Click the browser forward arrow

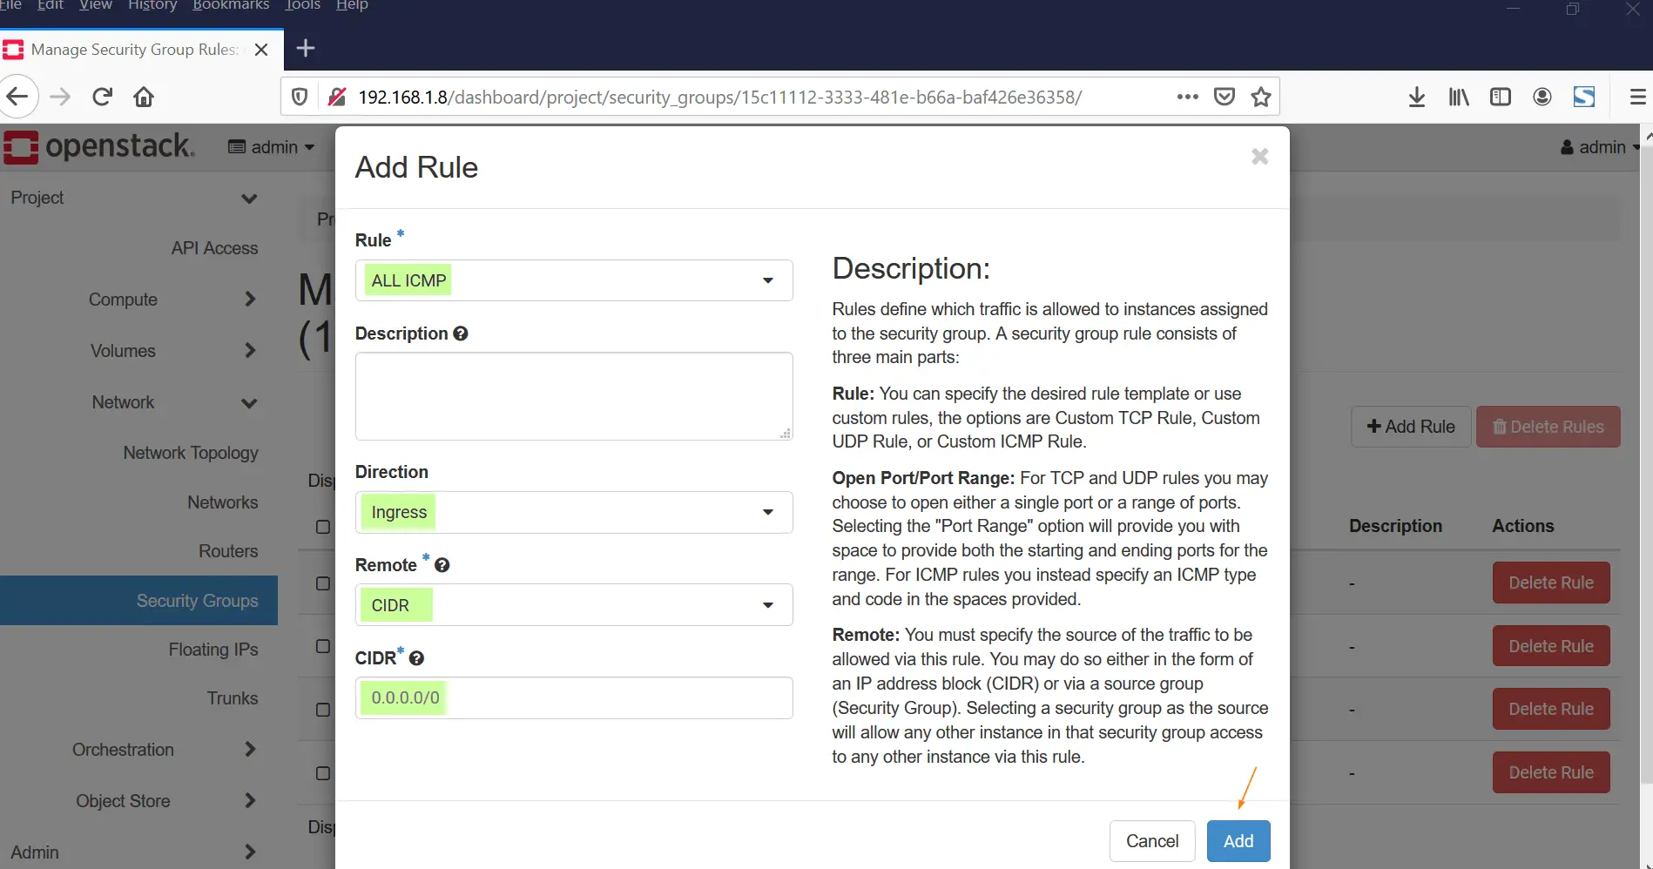[60, 97]
